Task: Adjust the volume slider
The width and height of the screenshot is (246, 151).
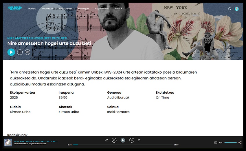Action: pos(230,143)
